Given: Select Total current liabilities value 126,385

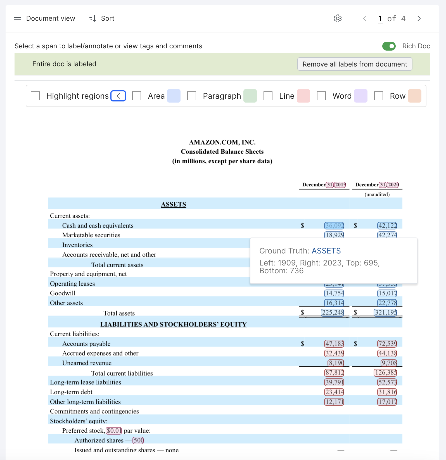Looking at the screenshot, I should [x=386, y=373].
